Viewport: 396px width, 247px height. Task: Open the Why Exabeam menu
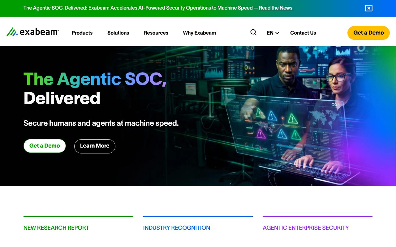pyautogui.click(x=200, y=33)
